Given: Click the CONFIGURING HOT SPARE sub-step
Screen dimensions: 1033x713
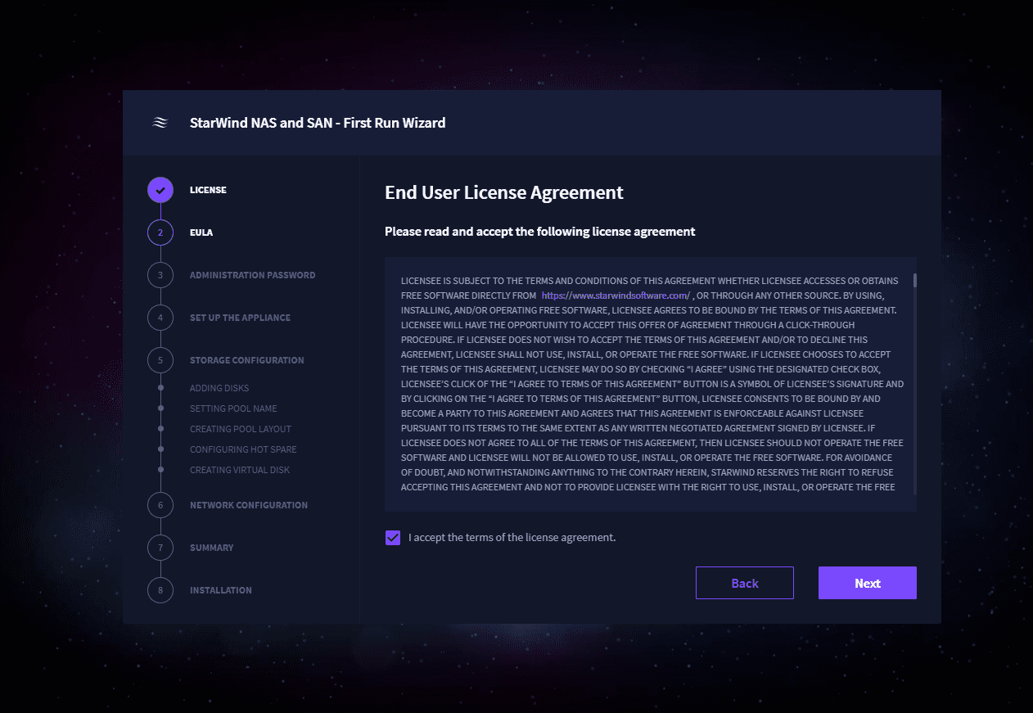Looking at the screenshot, I should click(x=243, y=449).
